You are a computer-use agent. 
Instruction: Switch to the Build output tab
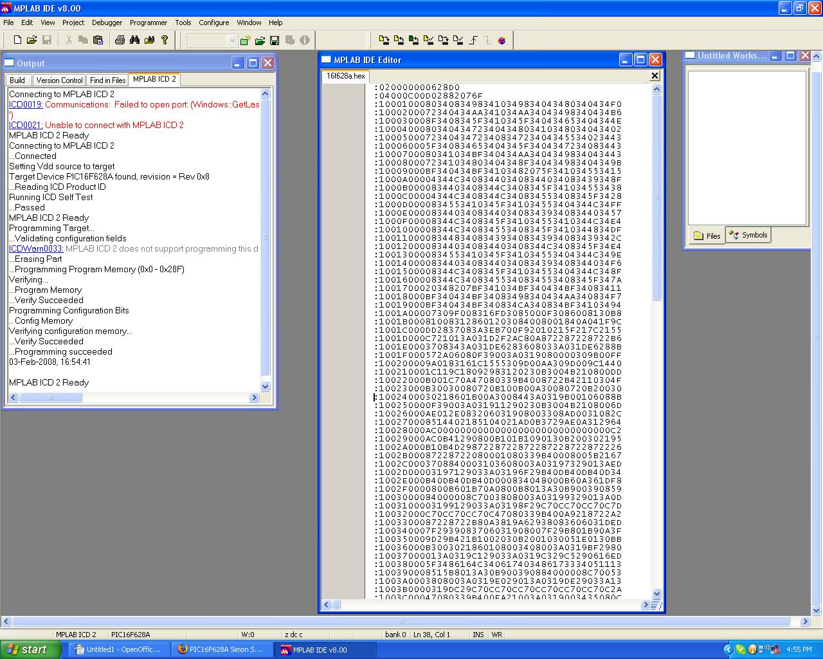[17, 80]
